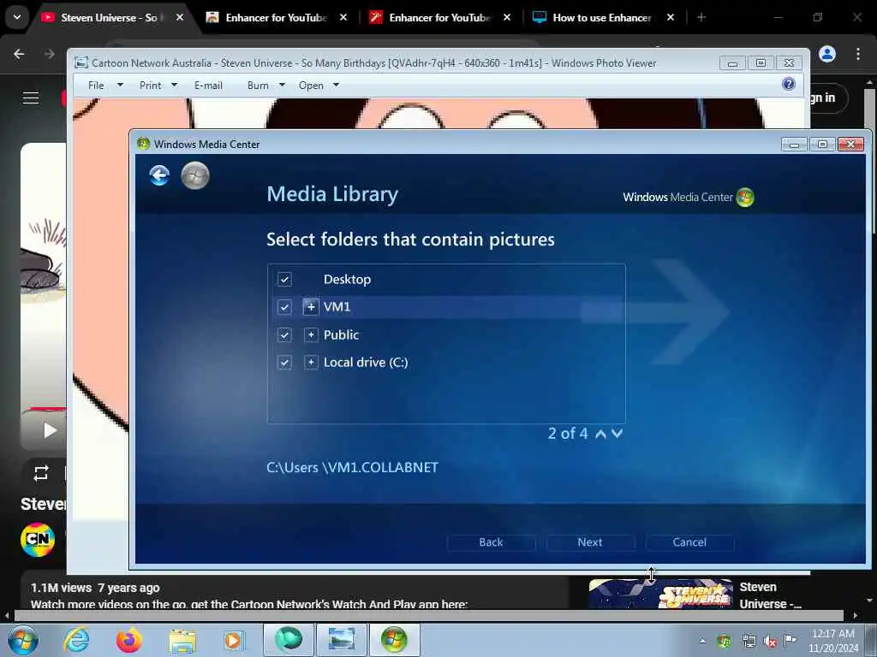Click Next button in Media Library
Image resolution: width=877 pixels, height=657 pixels.
coord(590,542)
